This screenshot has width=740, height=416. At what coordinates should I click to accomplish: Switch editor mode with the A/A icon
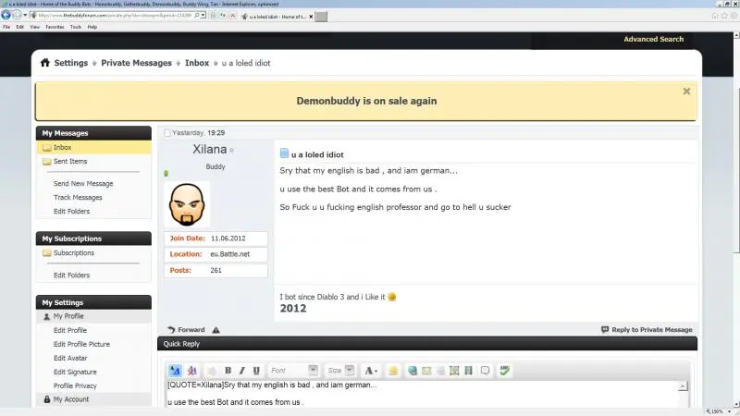[x=175, y=371]
